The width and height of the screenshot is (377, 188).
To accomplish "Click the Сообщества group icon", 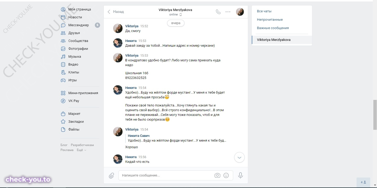I will 63,41.
